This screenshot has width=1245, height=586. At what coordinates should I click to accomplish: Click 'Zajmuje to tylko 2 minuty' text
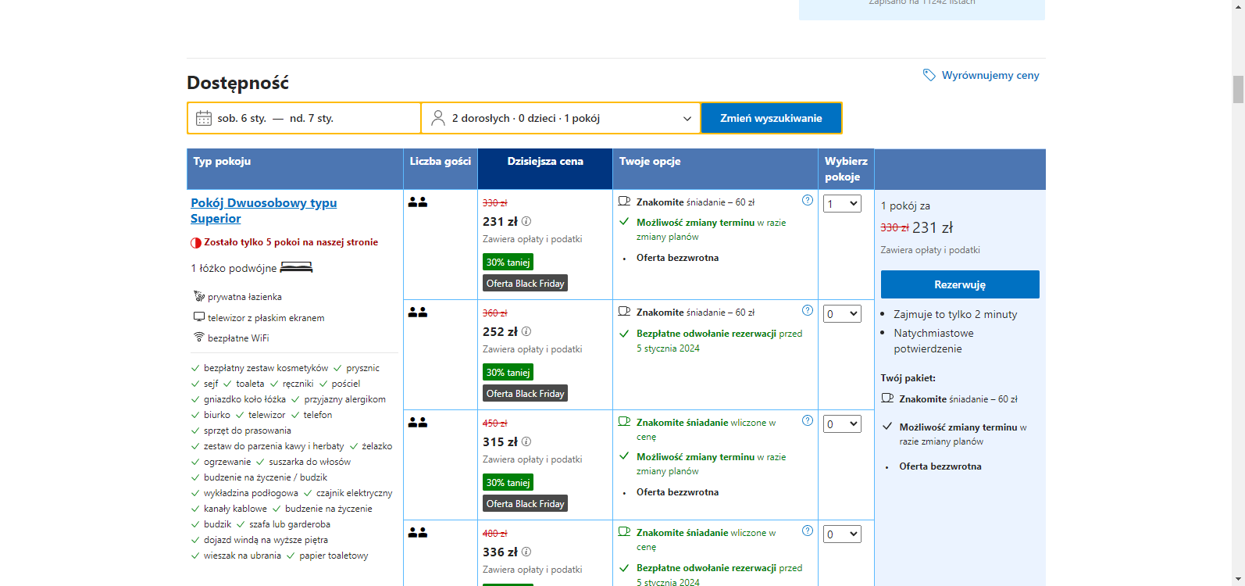(955, 314)
